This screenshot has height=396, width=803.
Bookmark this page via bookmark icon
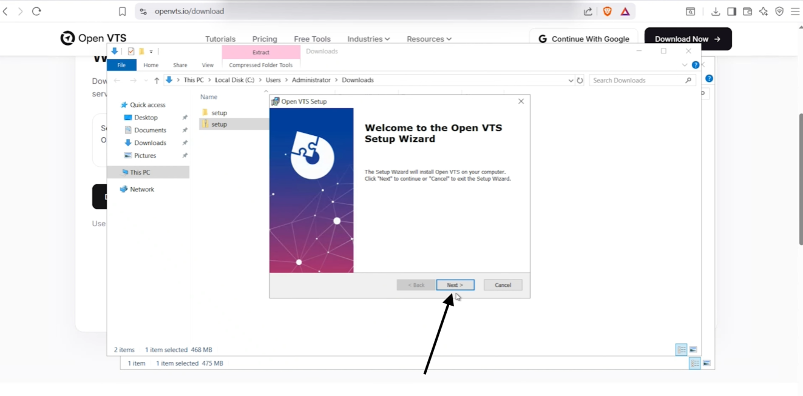[x=122, y=12]
